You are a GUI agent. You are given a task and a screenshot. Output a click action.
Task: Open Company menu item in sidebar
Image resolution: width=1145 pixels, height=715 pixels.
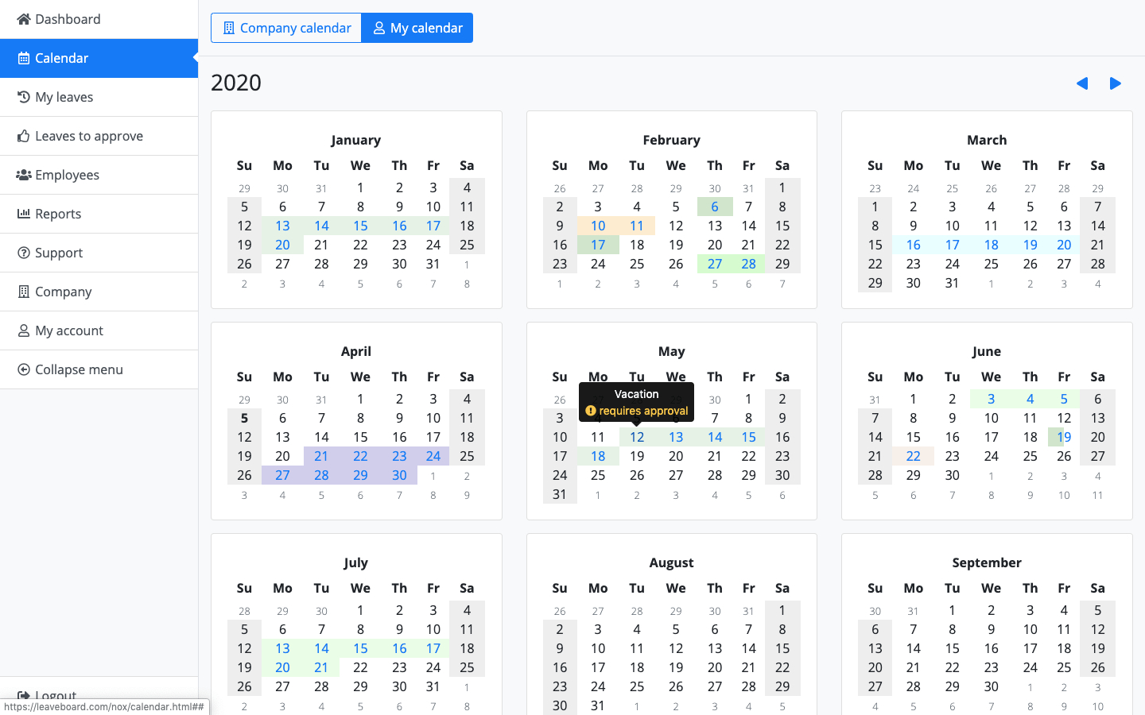(99, 292)
